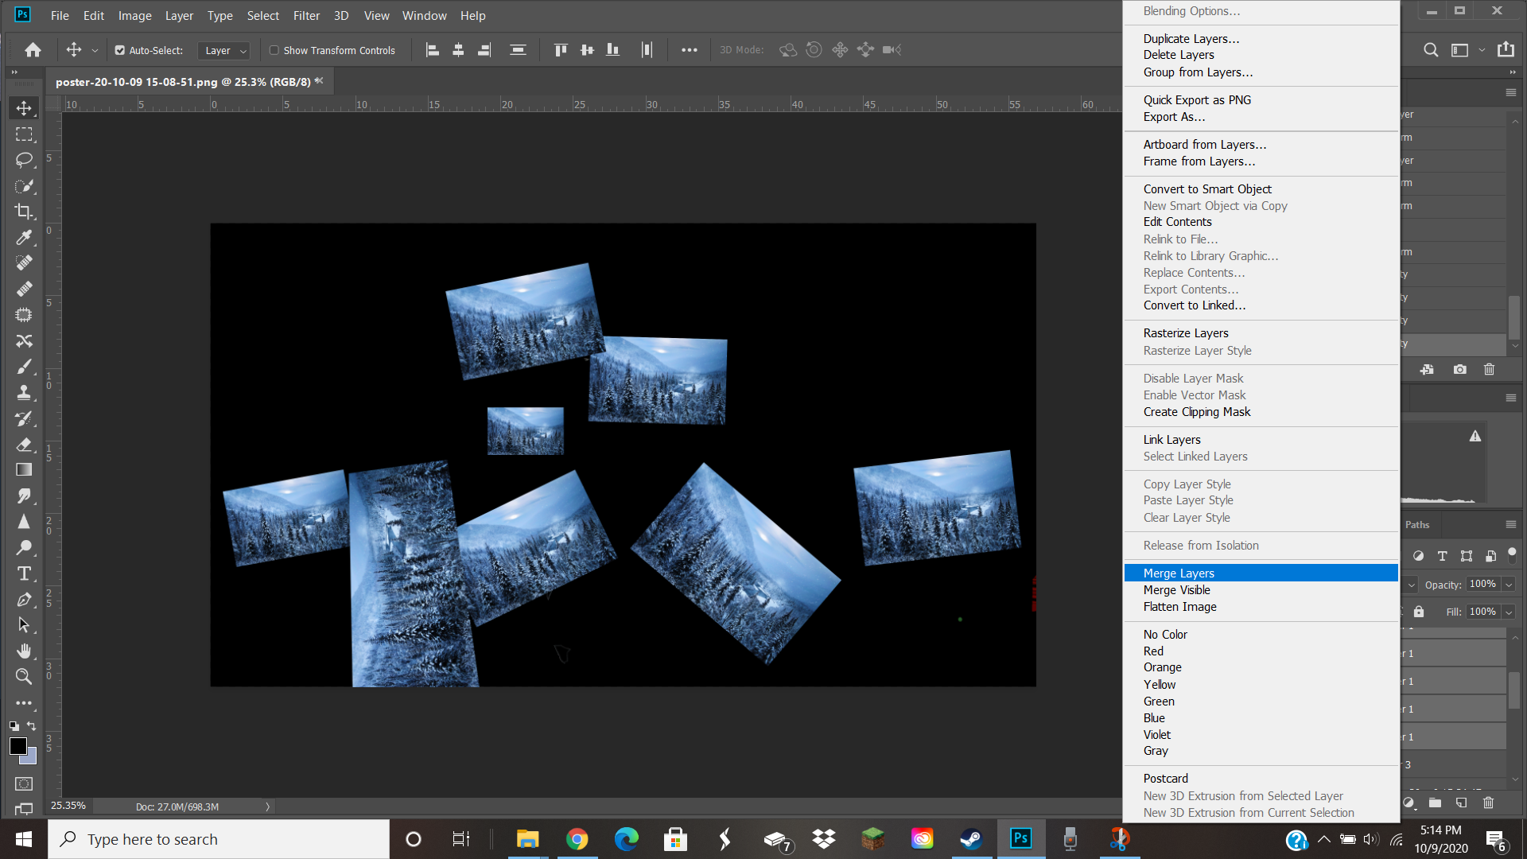Open the Filter menu
Image resolution: width=1527 pixels, height=859 pixels.
[x=306, y=16]
